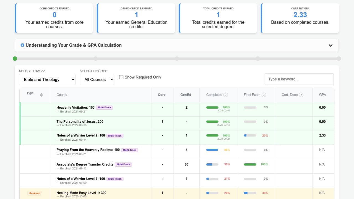The width and height of the screenshot is (354, 199).
Task: Click the Current GPA summary card
Action: pos(300,18)
